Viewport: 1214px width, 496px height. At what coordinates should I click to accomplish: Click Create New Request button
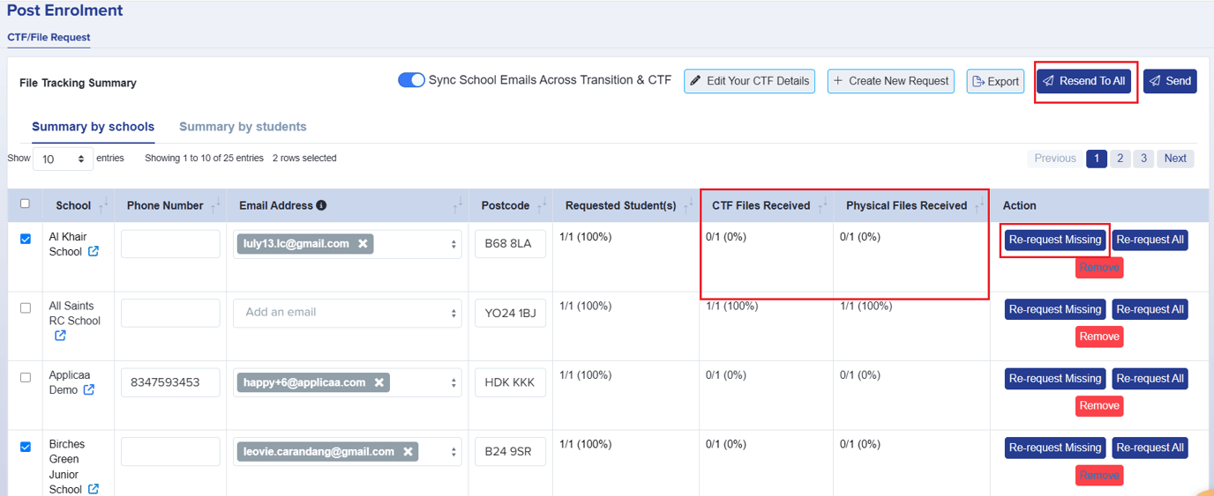[x=891, y=81]
